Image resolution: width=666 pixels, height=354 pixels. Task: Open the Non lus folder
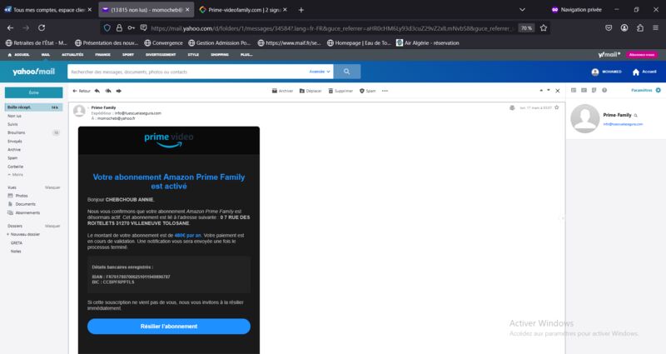14,116
